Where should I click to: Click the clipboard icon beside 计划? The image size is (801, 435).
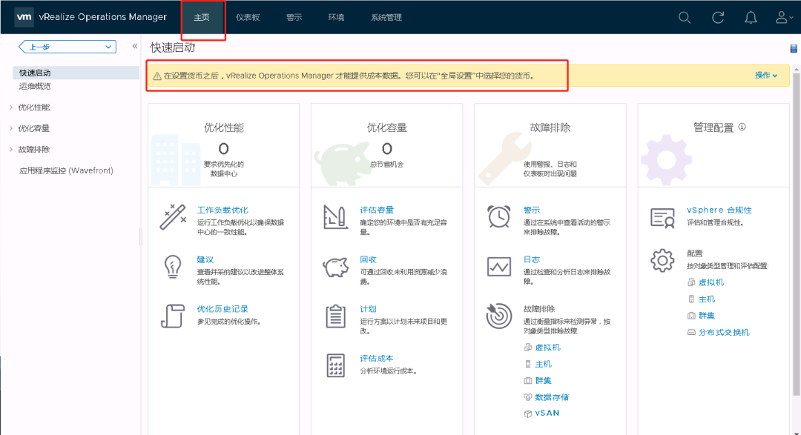pos(336,316)
